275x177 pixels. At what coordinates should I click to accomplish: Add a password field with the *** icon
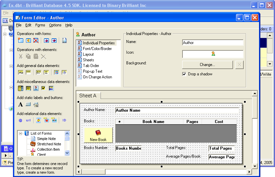click(28, 72)
